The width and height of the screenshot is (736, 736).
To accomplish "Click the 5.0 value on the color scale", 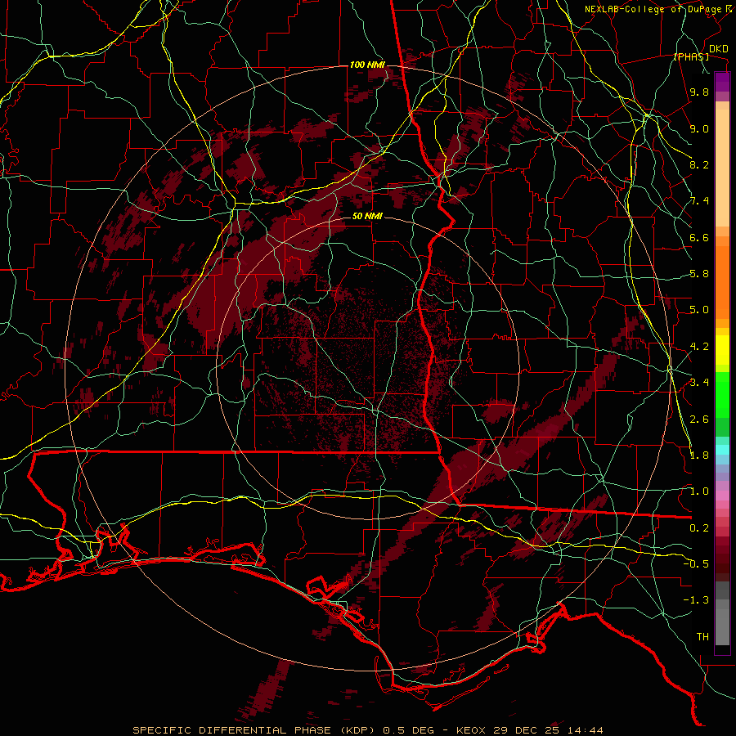I will 699,310.
